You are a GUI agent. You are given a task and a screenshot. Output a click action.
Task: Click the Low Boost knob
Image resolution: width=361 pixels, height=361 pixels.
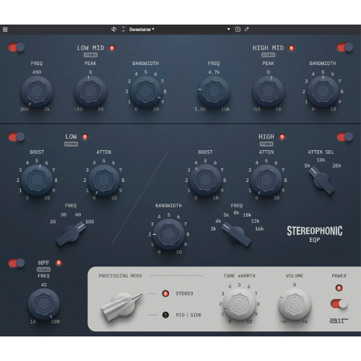click(x=37, y=180)
